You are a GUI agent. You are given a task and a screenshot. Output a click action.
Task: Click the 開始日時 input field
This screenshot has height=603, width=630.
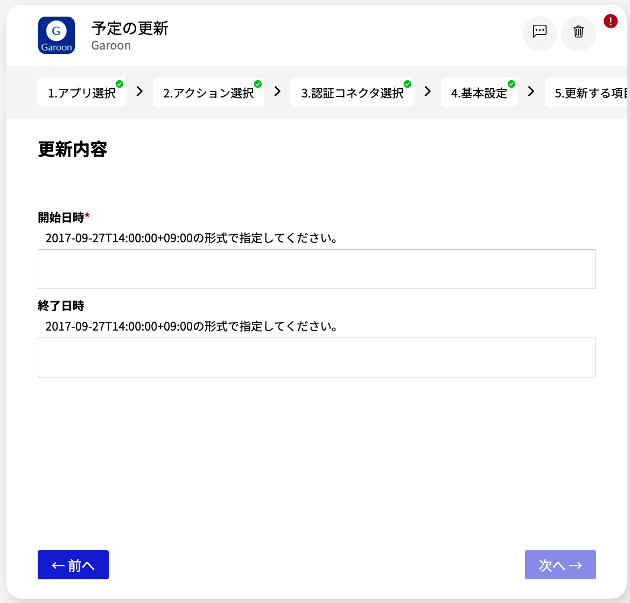click(x=317, y=269)
